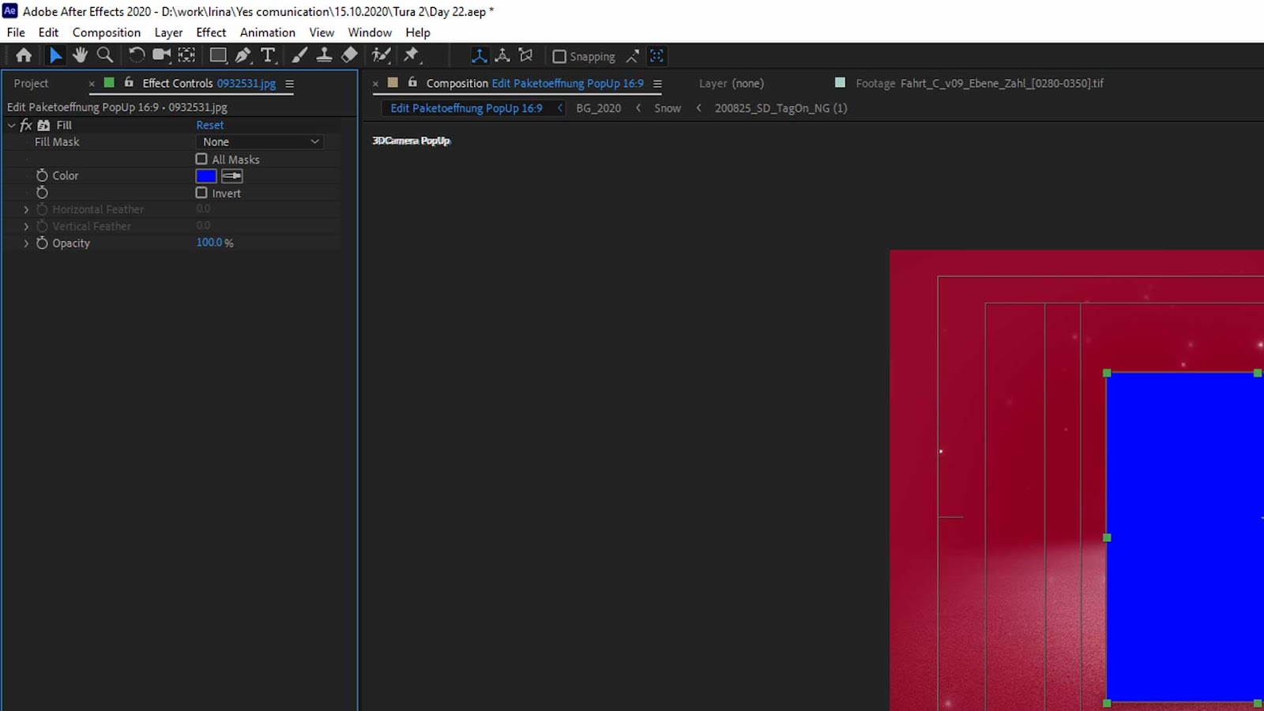Image resolution: width=1264 pixels, height=711 pixels.
Task: Open the Help menu
Action: coord(418,32)
